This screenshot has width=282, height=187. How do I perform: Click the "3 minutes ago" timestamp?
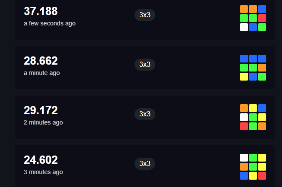(x=43, y=172)
